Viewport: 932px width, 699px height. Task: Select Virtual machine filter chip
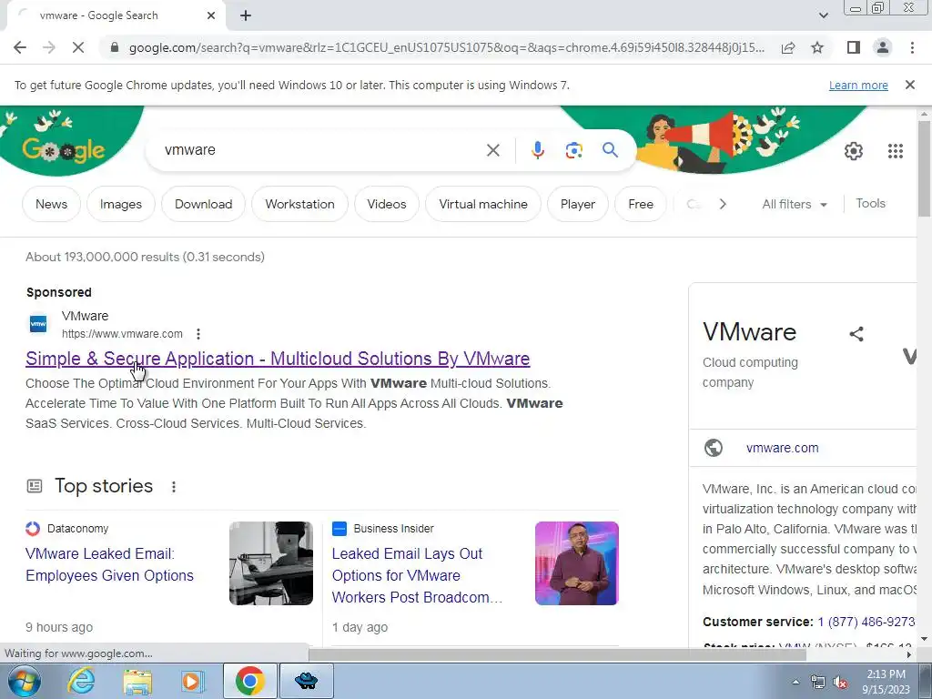click(x=483, y=205)
